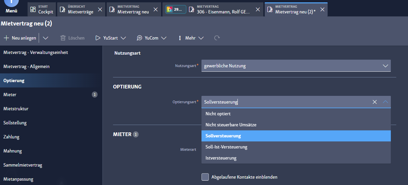This screenshot has width=408, height=185.
Task: Go to Sollstellung section in sidebar
Action: point(15,123)
